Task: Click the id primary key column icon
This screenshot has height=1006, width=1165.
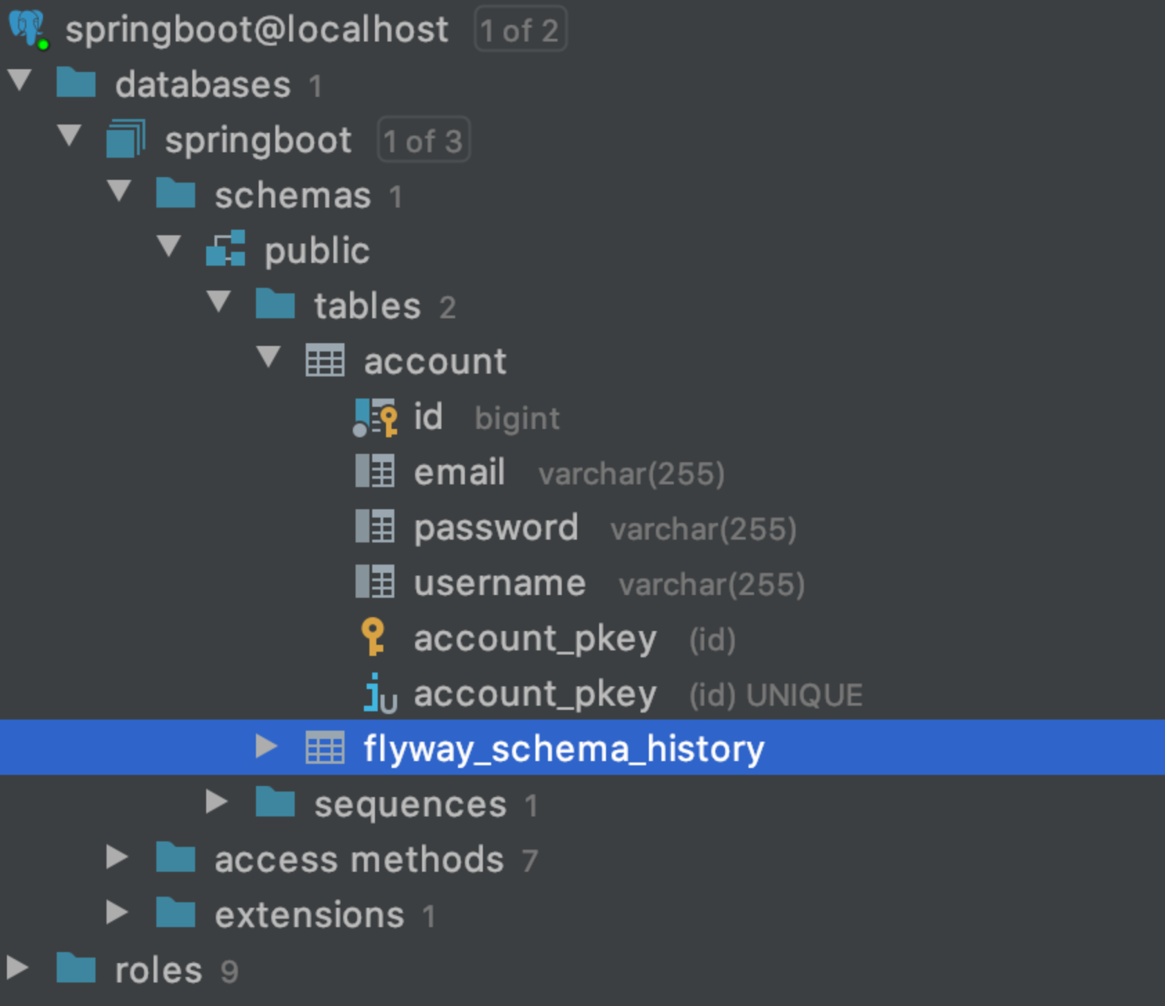Action: [375, 417]
